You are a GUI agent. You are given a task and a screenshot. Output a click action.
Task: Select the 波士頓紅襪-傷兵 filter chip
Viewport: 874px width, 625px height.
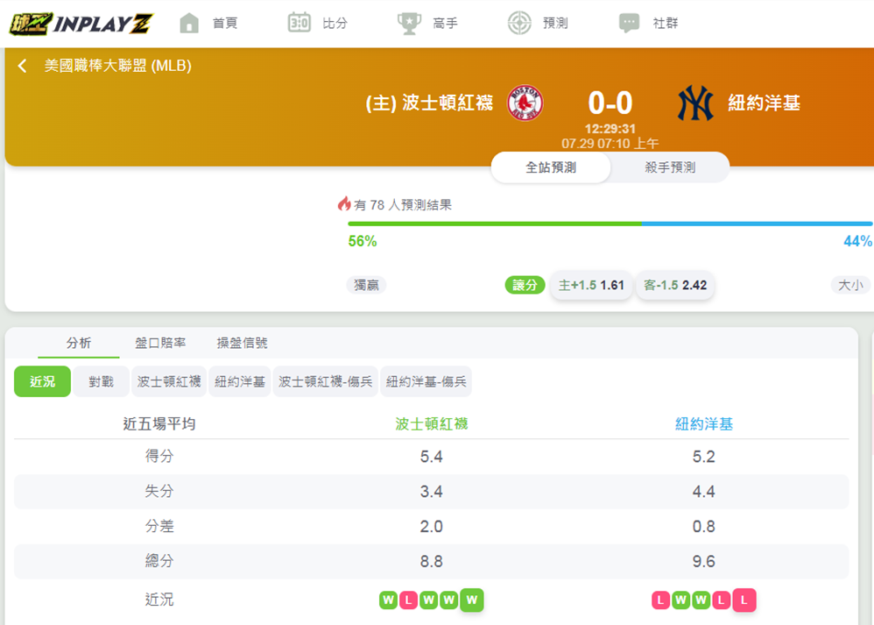(x=326, y=381)
